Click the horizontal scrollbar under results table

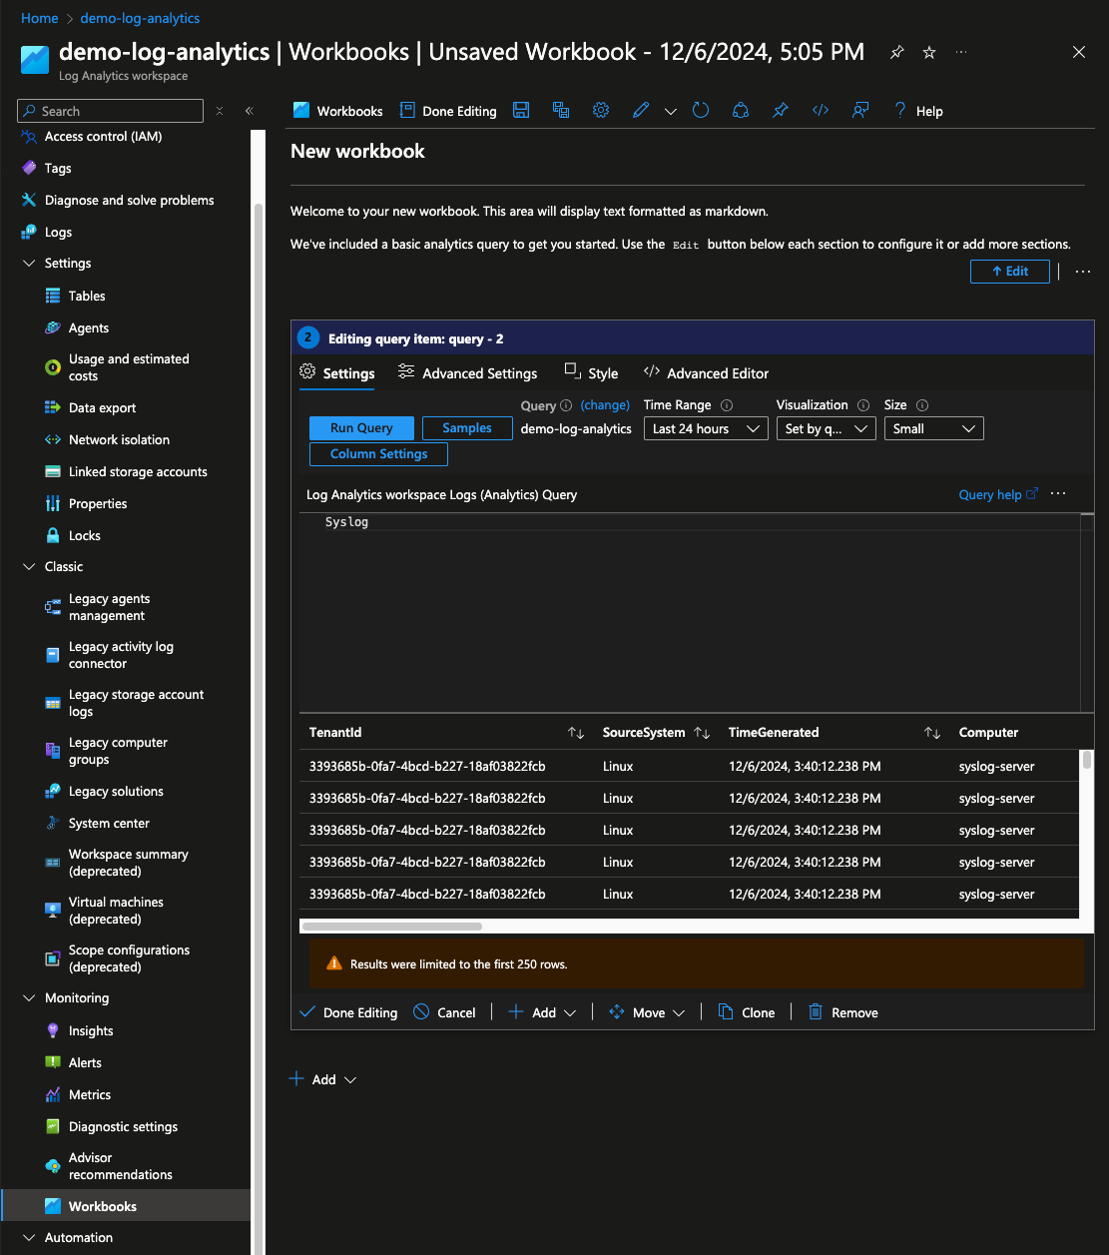(x=392, y=927)
